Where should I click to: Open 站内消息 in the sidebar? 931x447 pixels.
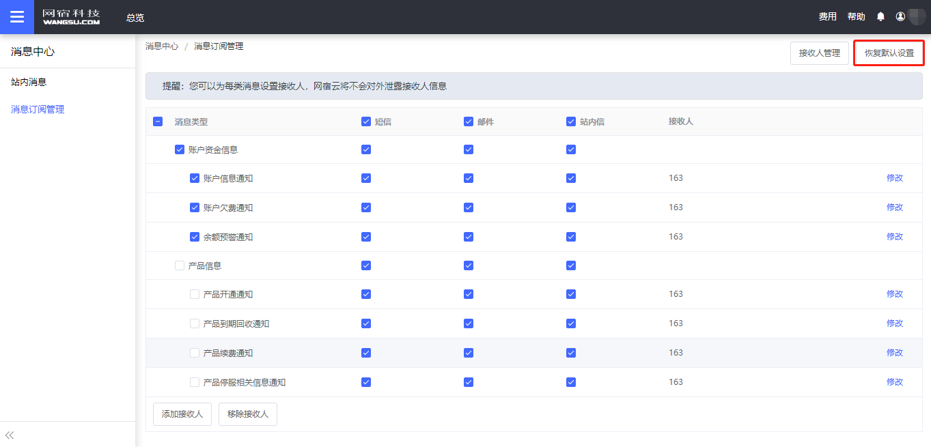(x=29, y=82)
